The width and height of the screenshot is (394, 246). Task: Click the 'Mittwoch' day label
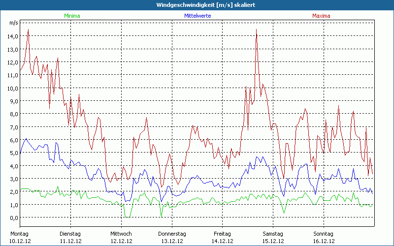coord(121,234)
